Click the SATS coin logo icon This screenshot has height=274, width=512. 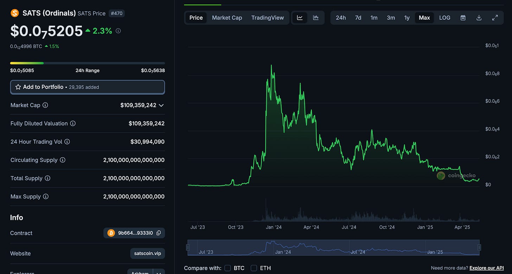(x=15, y=13)
